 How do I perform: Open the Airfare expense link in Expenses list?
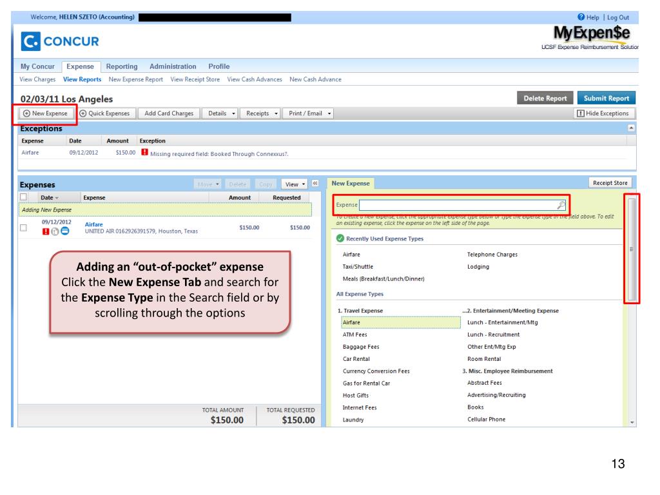94,224
